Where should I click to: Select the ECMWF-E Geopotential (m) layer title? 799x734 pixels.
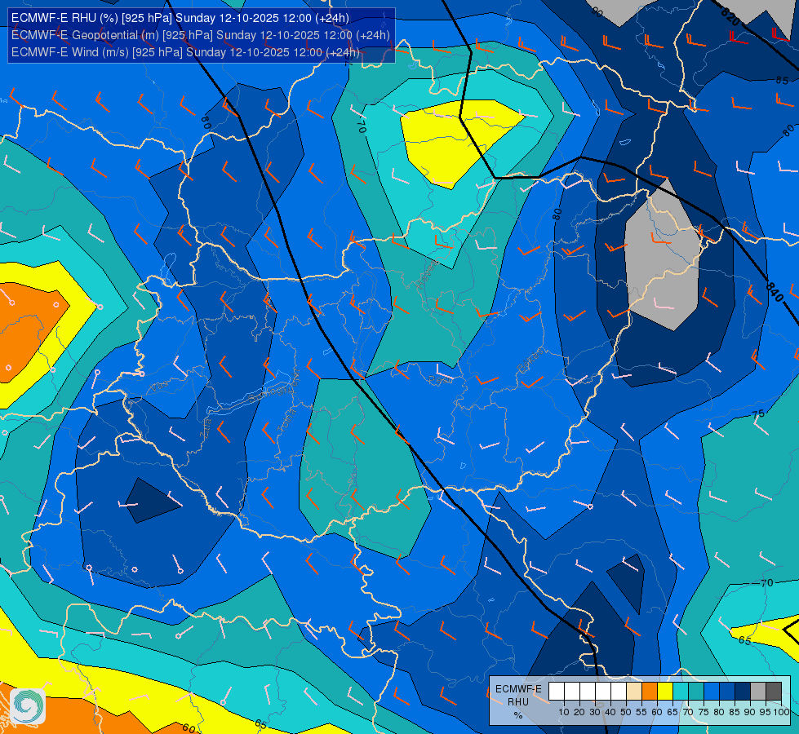(x=200, y=35)
